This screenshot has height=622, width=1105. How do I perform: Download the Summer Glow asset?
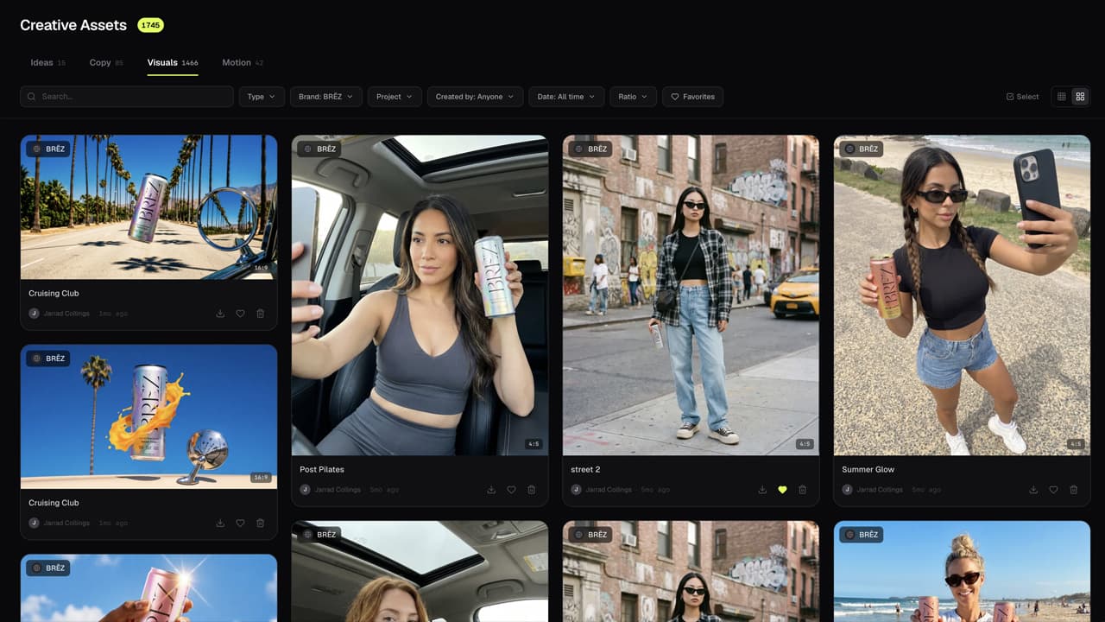click(x=1033, y=490)
